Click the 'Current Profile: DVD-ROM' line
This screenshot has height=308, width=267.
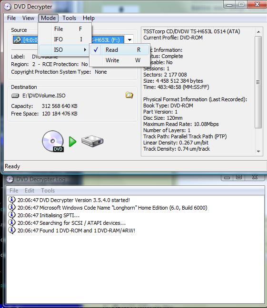tap(173, 38)
